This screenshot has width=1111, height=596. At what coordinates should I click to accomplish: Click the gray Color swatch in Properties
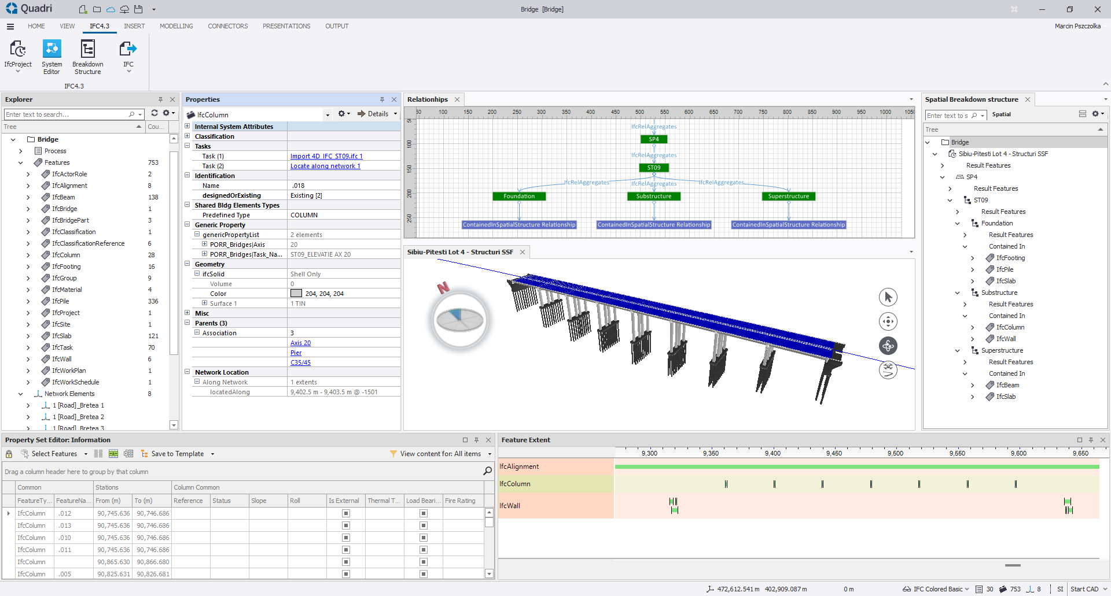[296, 294]
